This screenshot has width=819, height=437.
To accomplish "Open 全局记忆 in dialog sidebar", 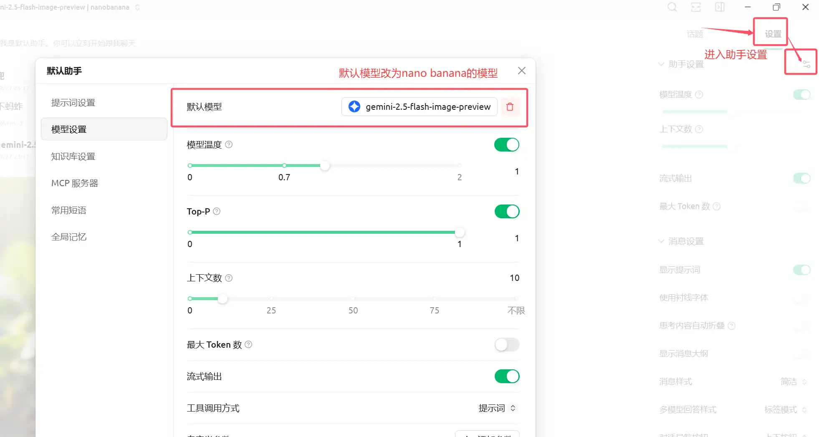I will click(104, 237).
